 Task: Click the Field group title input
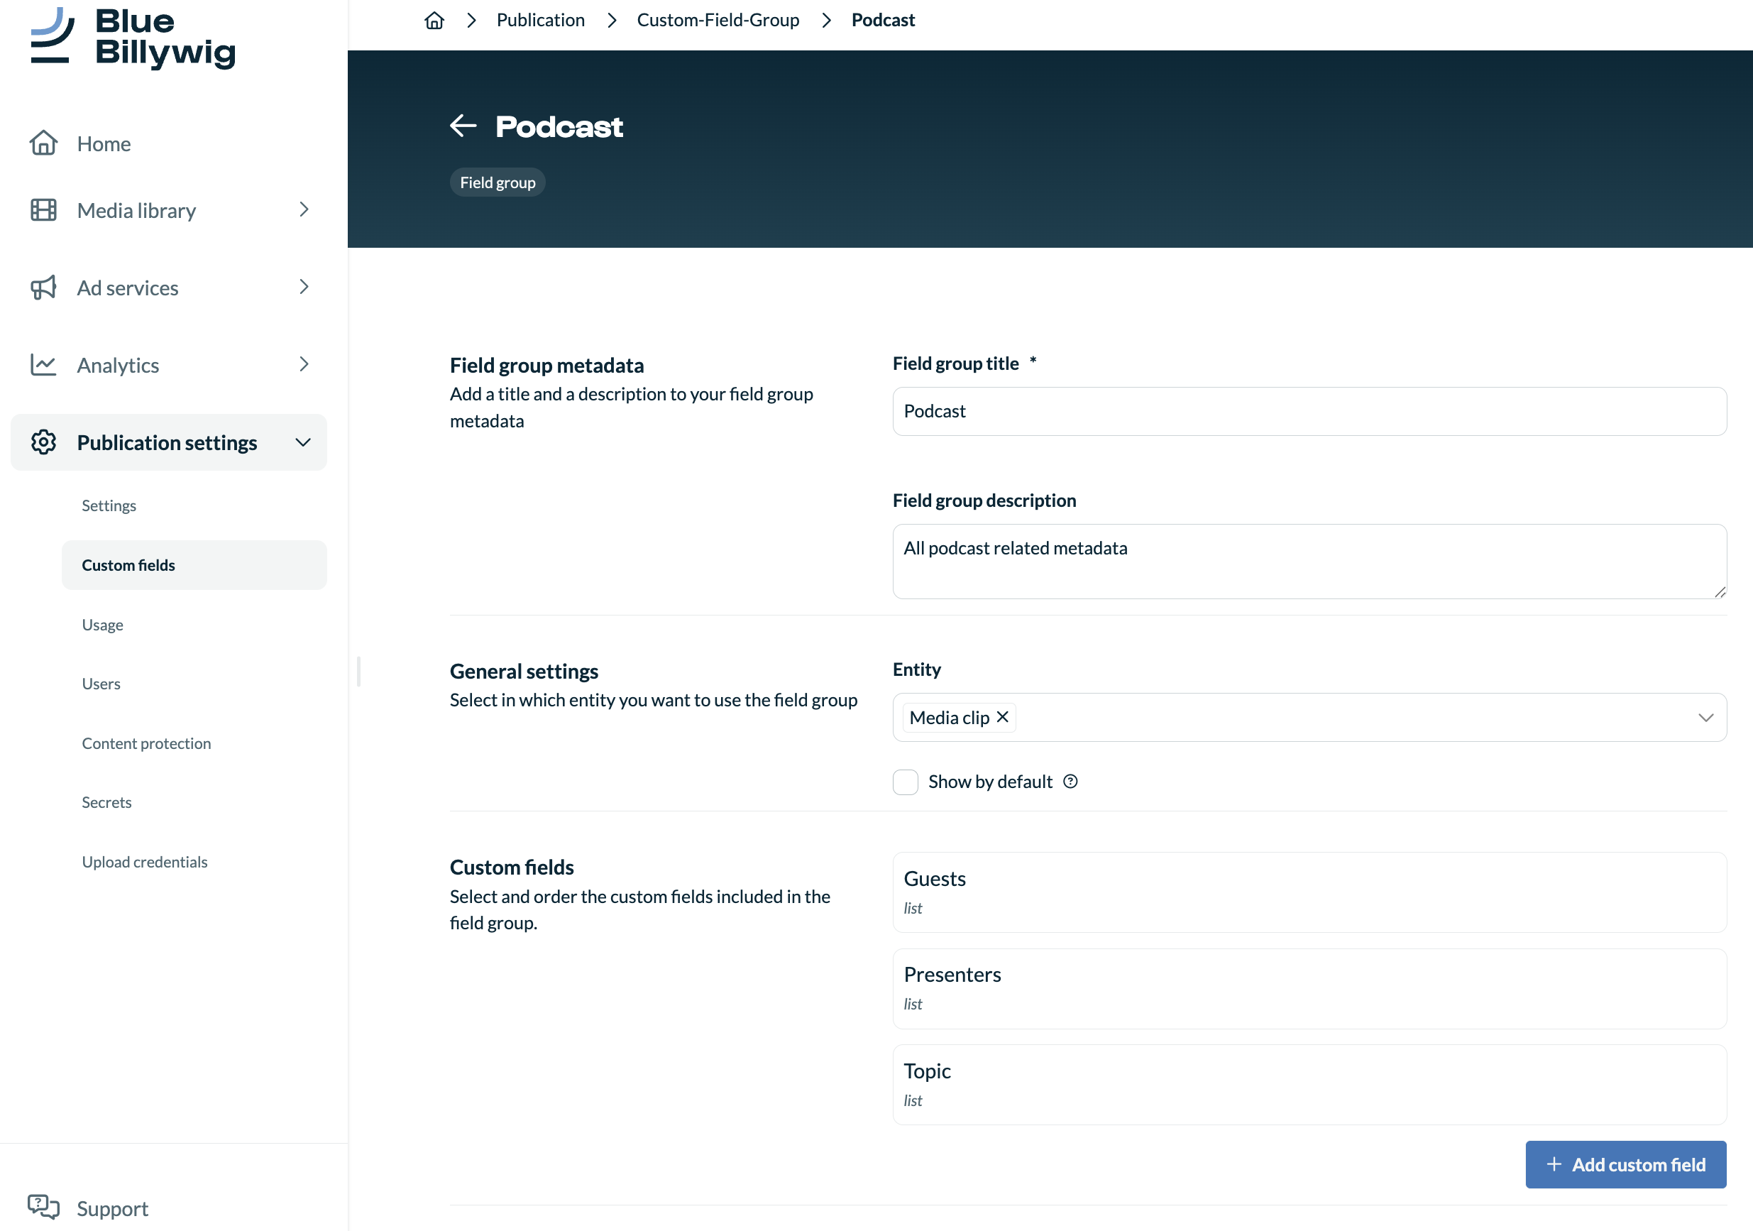click(x=1309, y=412)
